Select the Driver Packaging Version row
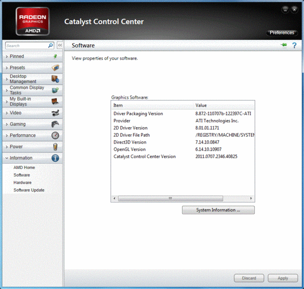Viewport: 304px width, 289px height. pyautogui.click(x=183, y=114)
